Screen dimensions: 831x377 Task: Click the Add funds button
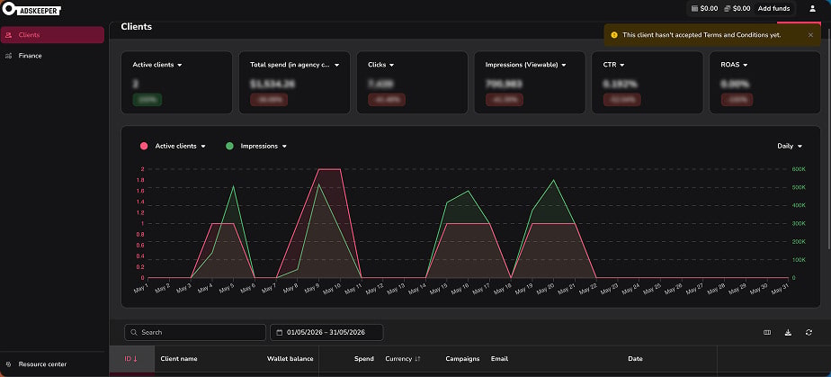pos(773,8)
